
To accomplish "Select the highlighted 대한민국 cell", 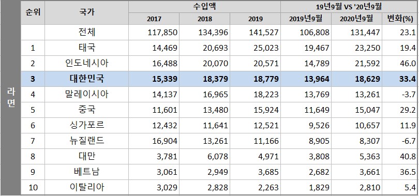I will (87, 79).
